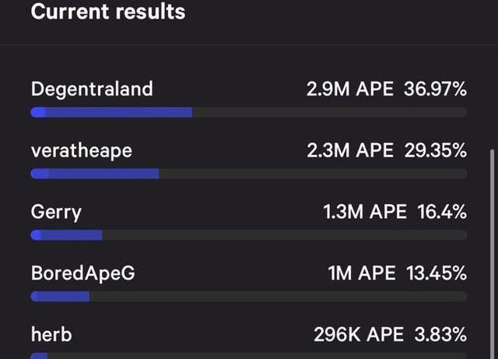
Task: Click the vertical scrollbar on the right
Action: click(x=493, y=254)
